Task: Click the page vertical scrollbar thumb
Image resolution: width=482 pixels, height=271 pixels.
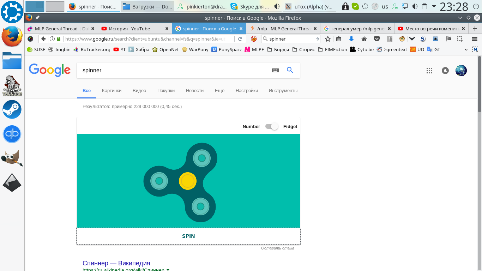Action: coord(480,84)
